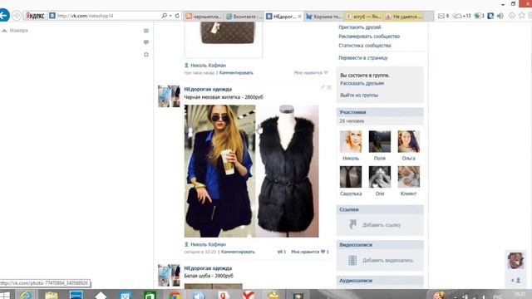532x299 pixels.
Task: Open member Поля avatar
Action: pos(380,142)
